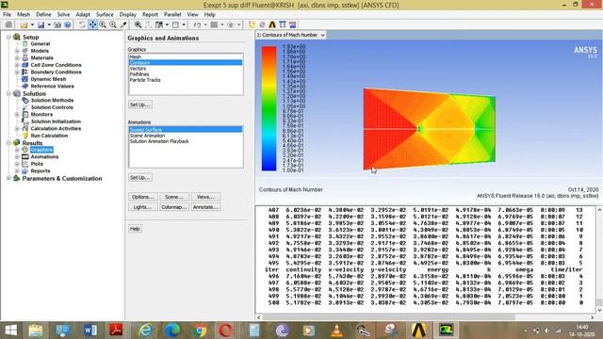Click the Options... button
This screenshot has height=339, width=603.
142,197
